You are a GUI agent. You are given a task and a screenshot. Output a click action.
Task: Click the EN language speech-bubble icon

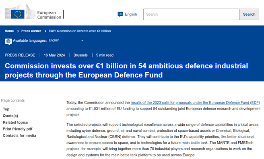point(120,14)
